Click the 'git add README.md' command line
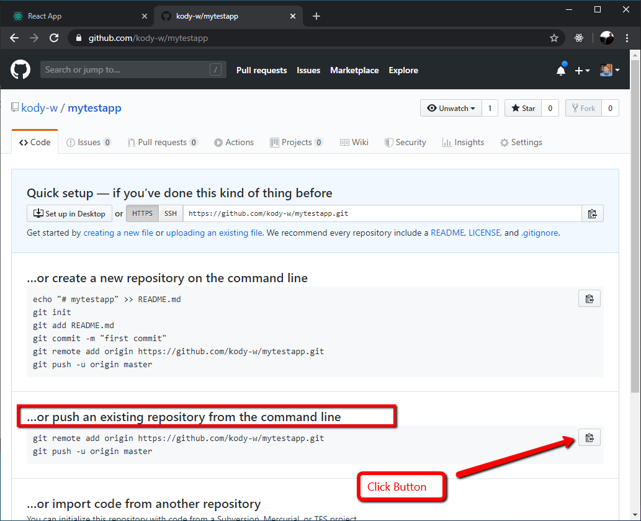 click(74, 325)
